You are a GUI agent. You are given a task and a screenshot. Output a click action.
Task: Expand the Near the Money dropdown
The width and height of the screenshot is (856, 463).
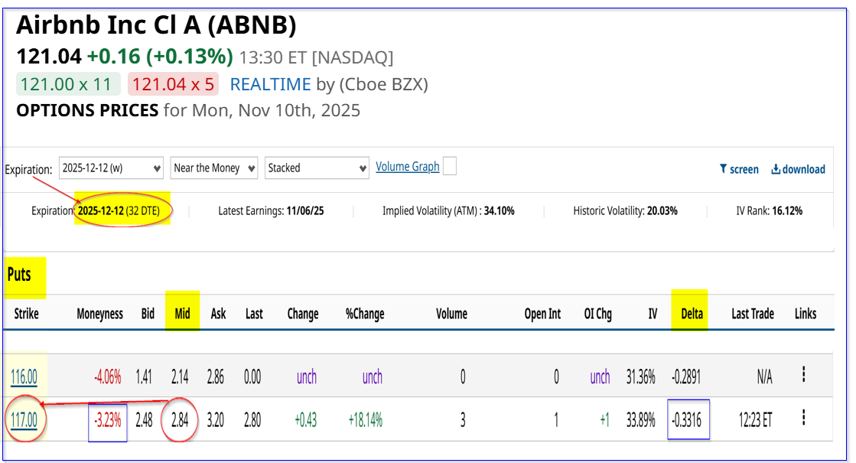214,168
